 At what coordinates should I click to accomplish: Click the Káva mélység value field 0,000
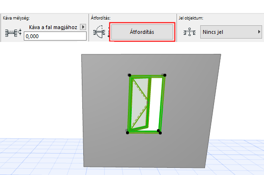pos(55,36)
